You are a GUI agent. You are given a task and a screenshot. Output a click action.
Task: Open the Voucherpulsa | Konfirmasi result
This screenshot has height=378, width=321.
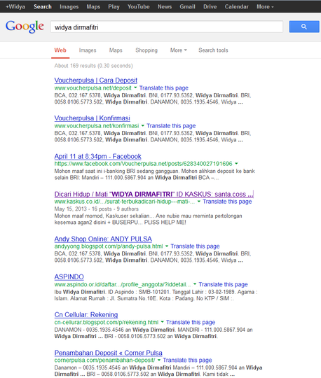tap(92, 118)
